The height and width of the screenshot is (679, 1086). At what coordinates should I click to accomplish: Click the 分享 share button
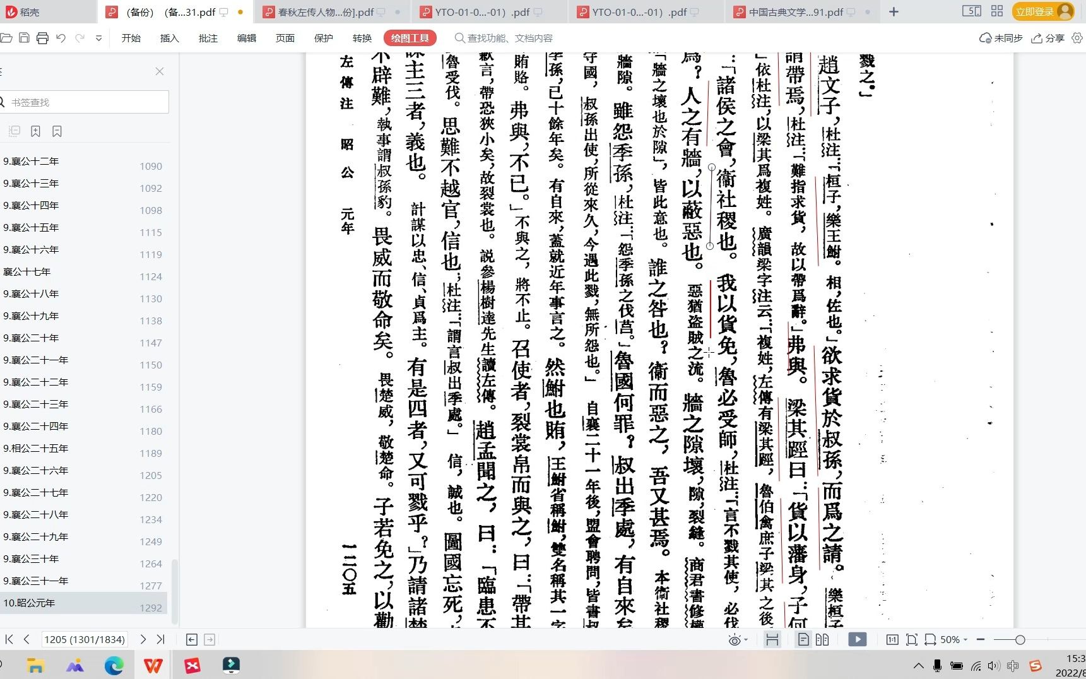1048,38
